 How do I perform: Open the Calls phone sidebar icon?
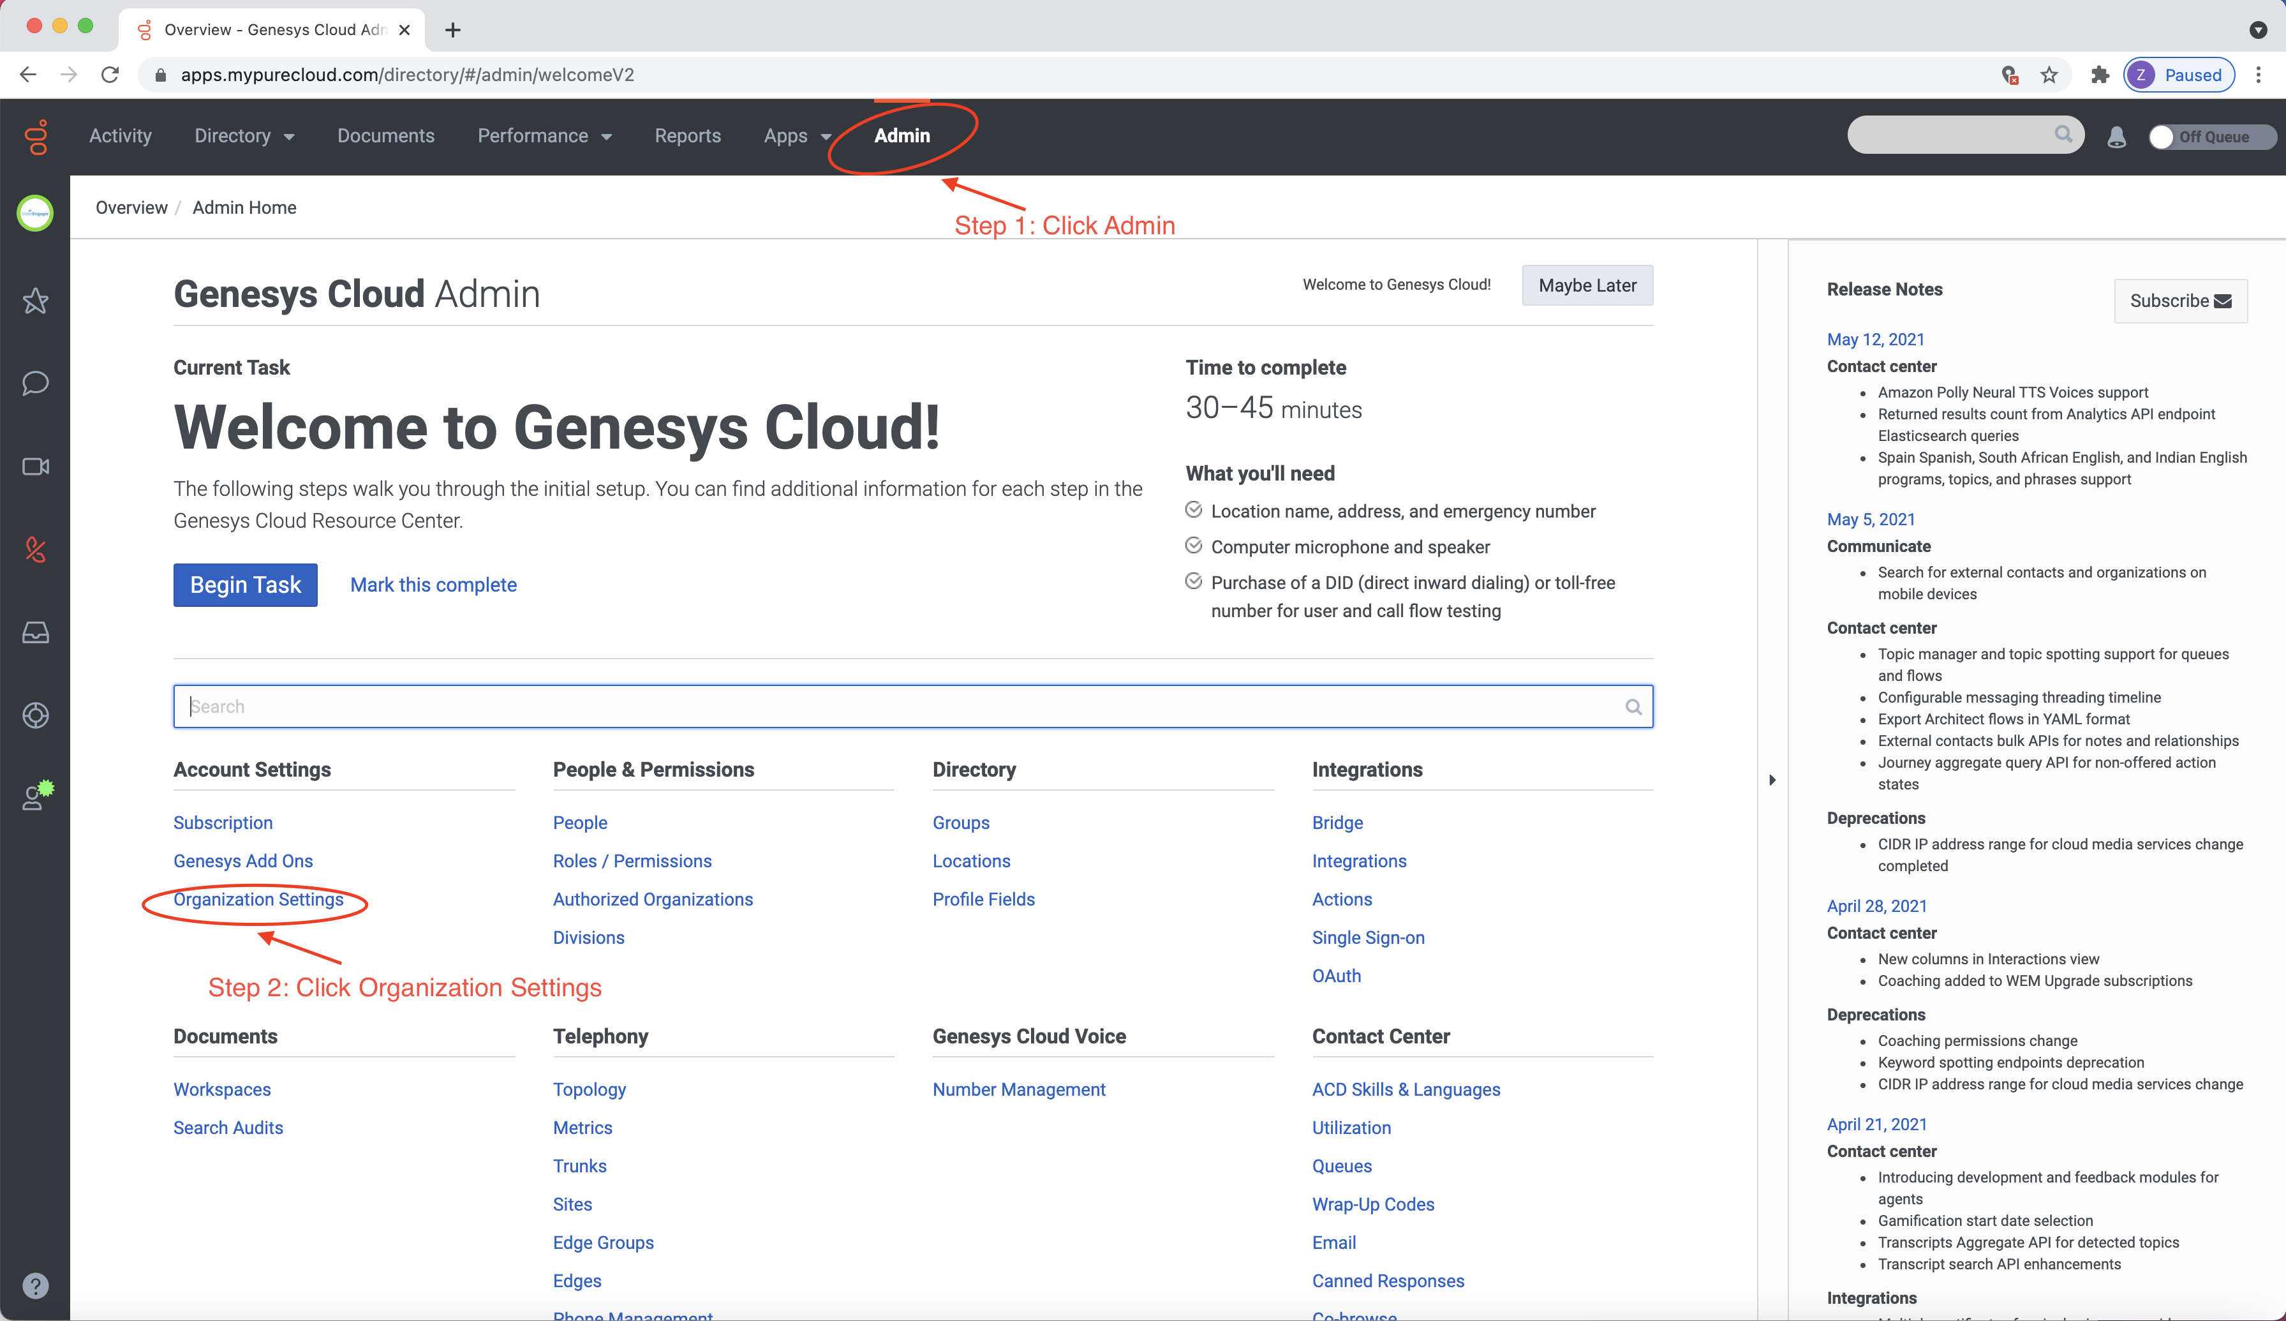point(35,549)
